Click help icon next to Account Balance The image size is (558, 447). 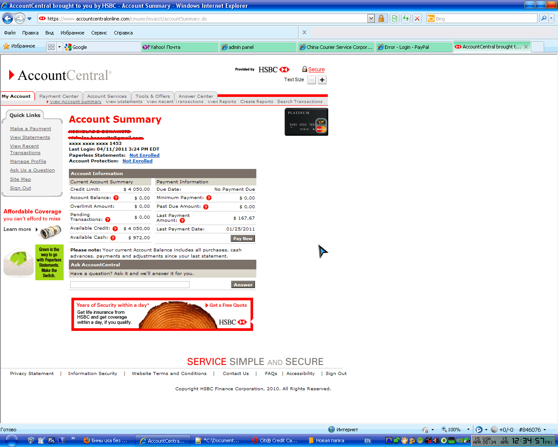(x=116, y=198)
